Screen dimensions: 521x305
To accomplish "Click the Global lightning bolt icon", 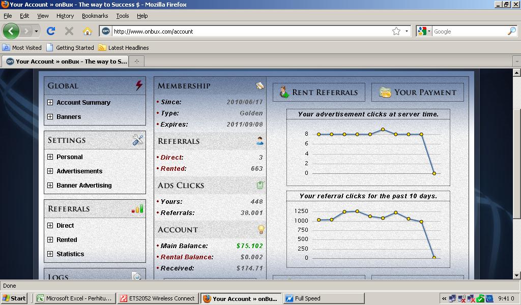I will tap(139, 85).
